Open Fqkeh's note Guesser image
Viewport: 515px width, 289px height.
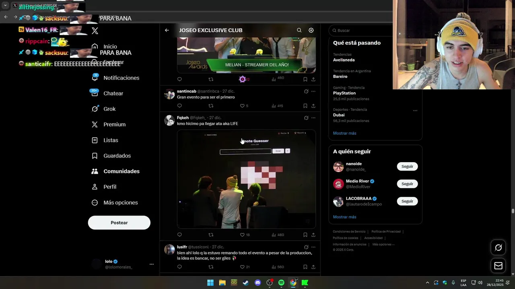pyautogui.click(x=246, y=179)
